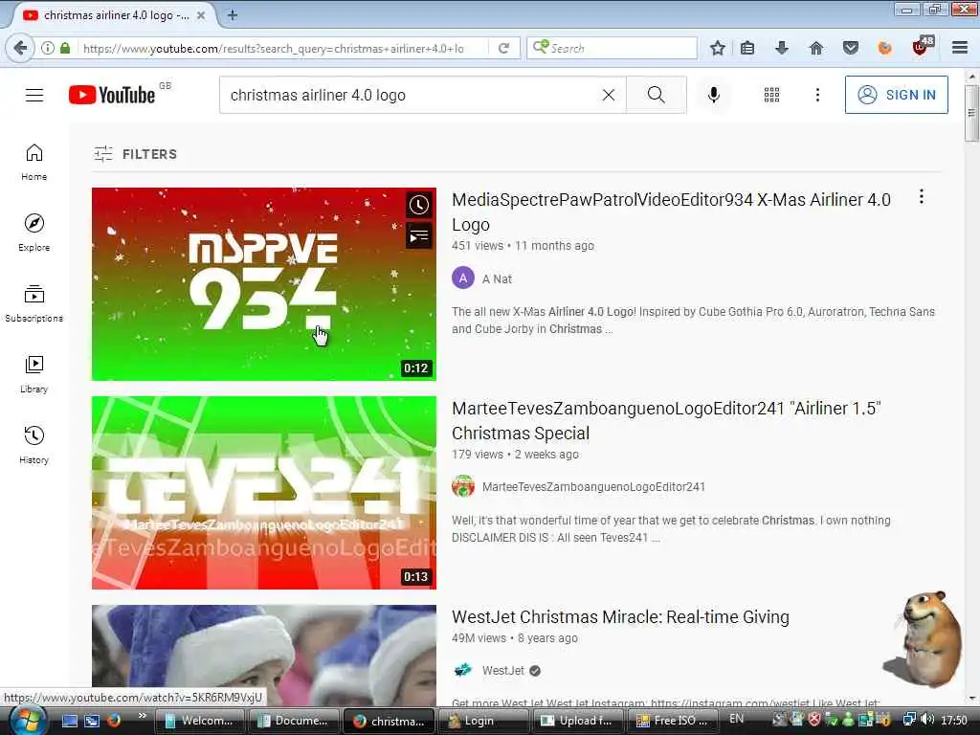Open the Firefox hamburger menu
This screenshot has height=735, width=980.
point(960,48)
